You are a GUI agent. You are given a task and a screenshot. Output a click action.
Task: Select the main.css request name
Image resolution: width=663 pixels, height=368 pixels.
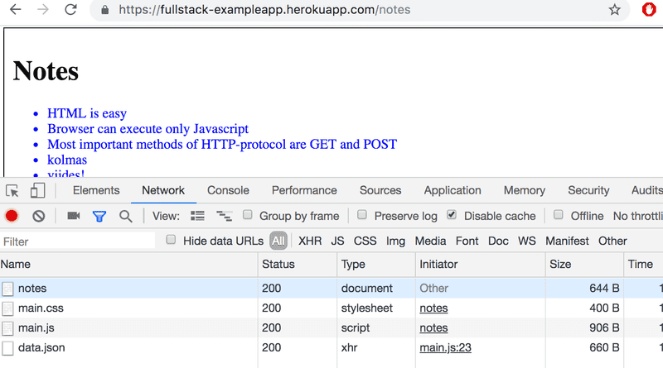click(41, 308)
